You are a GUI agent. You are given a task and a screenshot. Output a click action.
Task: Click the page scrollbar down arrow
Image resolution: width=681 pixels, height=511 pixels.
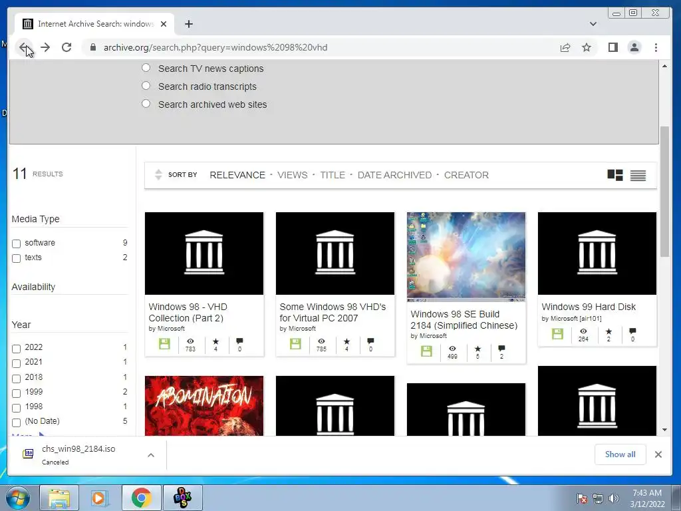click(x=664, y=430)
